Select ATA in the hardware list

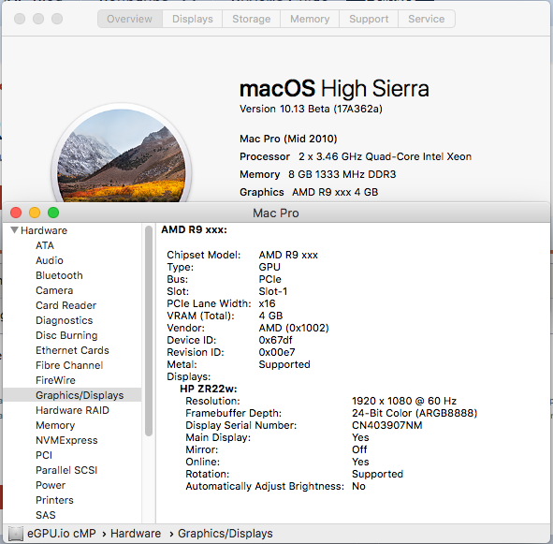[45, 245]
